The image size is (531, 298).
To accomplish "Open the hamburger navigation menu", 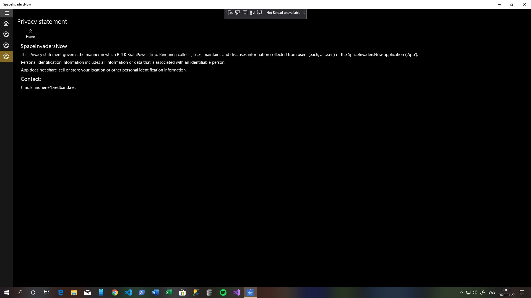I will [7, 13].
